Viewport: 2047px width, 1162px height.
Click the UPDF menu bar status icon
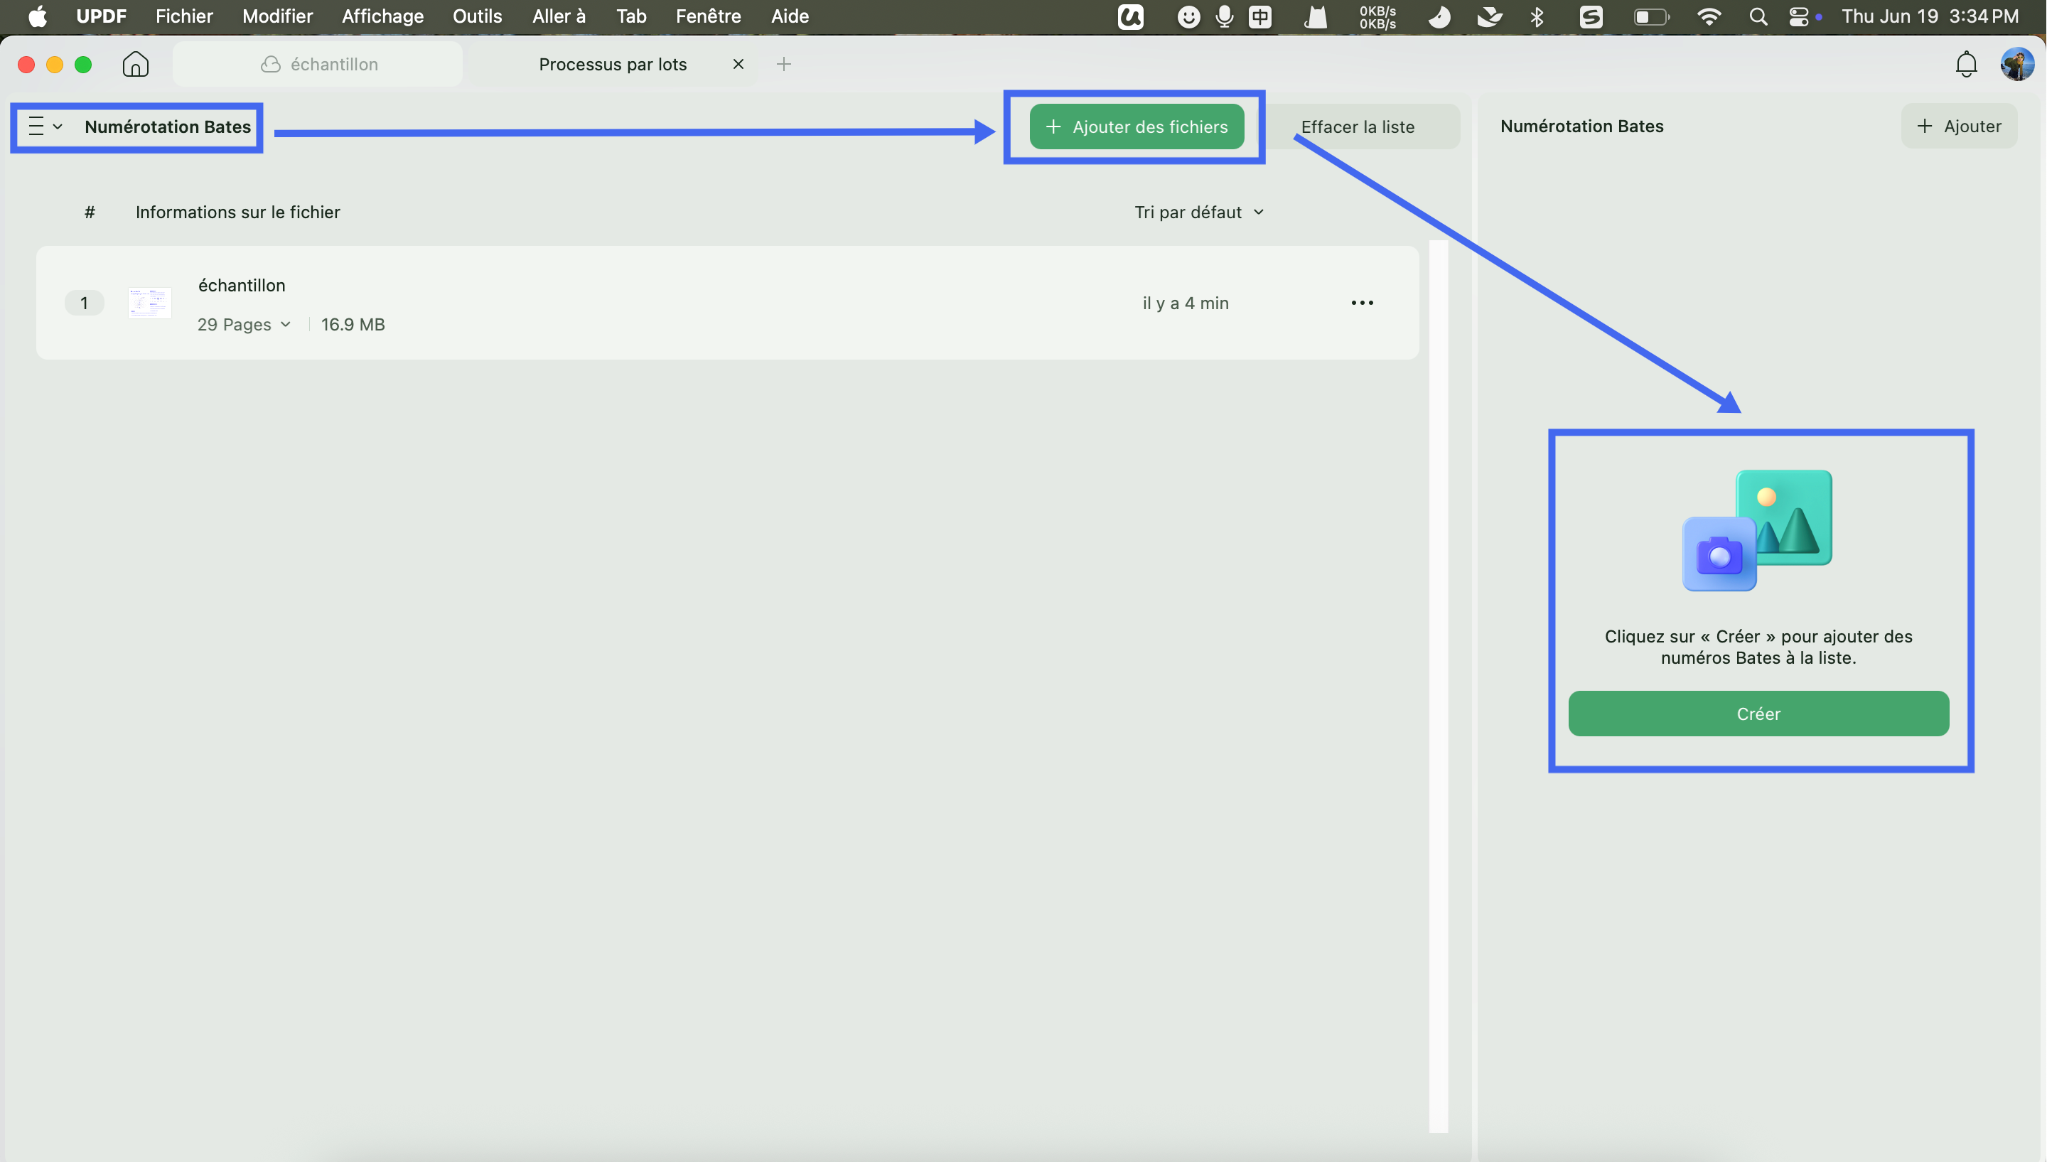click(1130, 16)
